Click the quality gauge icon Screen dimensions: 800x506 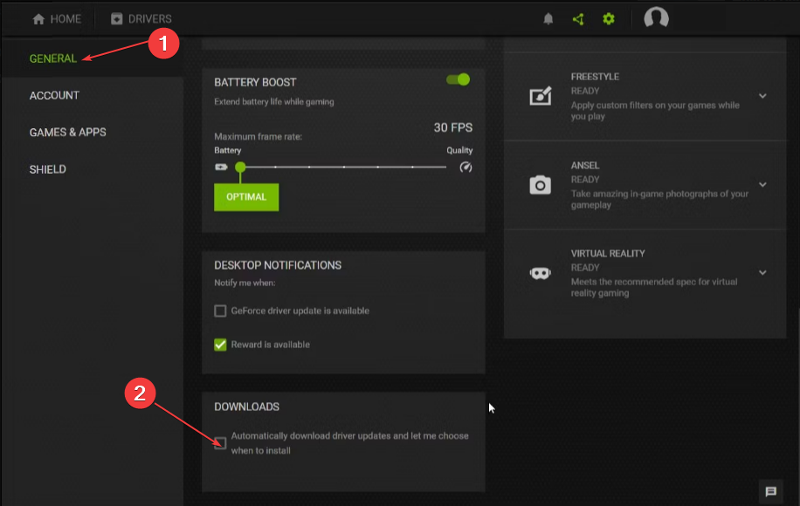(x=466, y=168)
